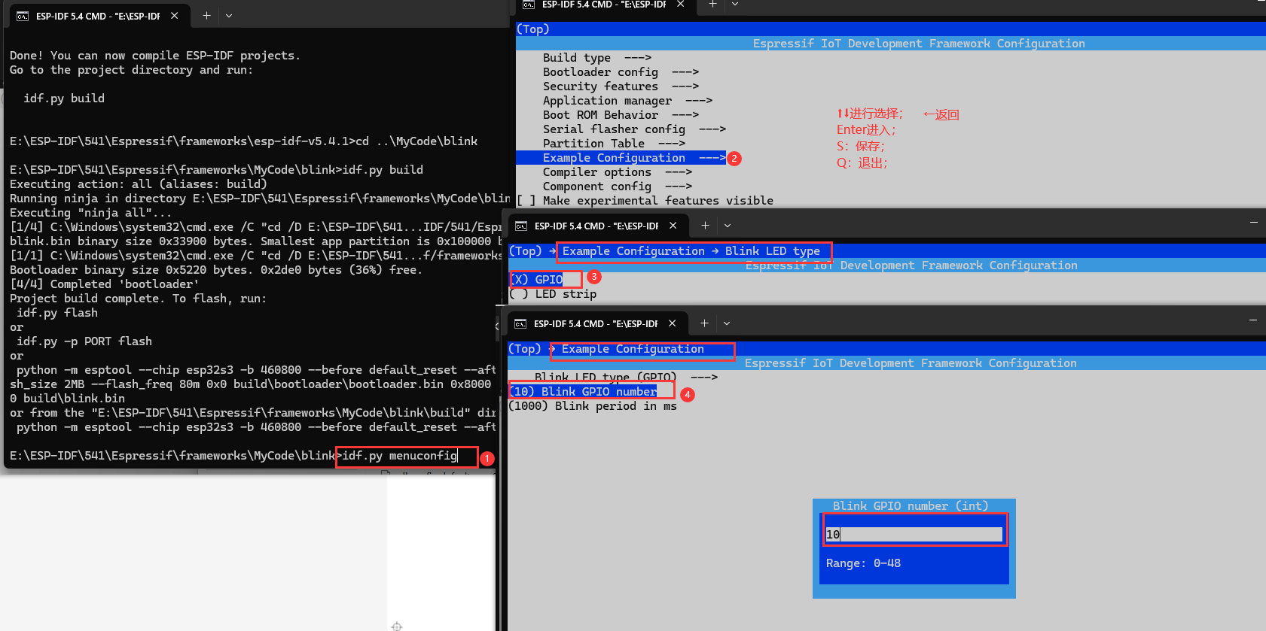Open the Serial flasher config submenu

click(x=635, y=129)
